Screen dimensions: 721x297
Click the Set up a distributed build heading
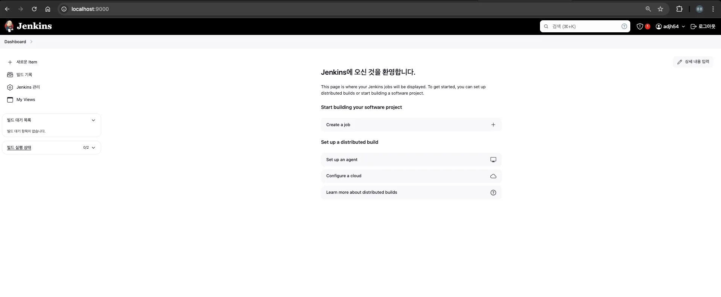(350, 142)
